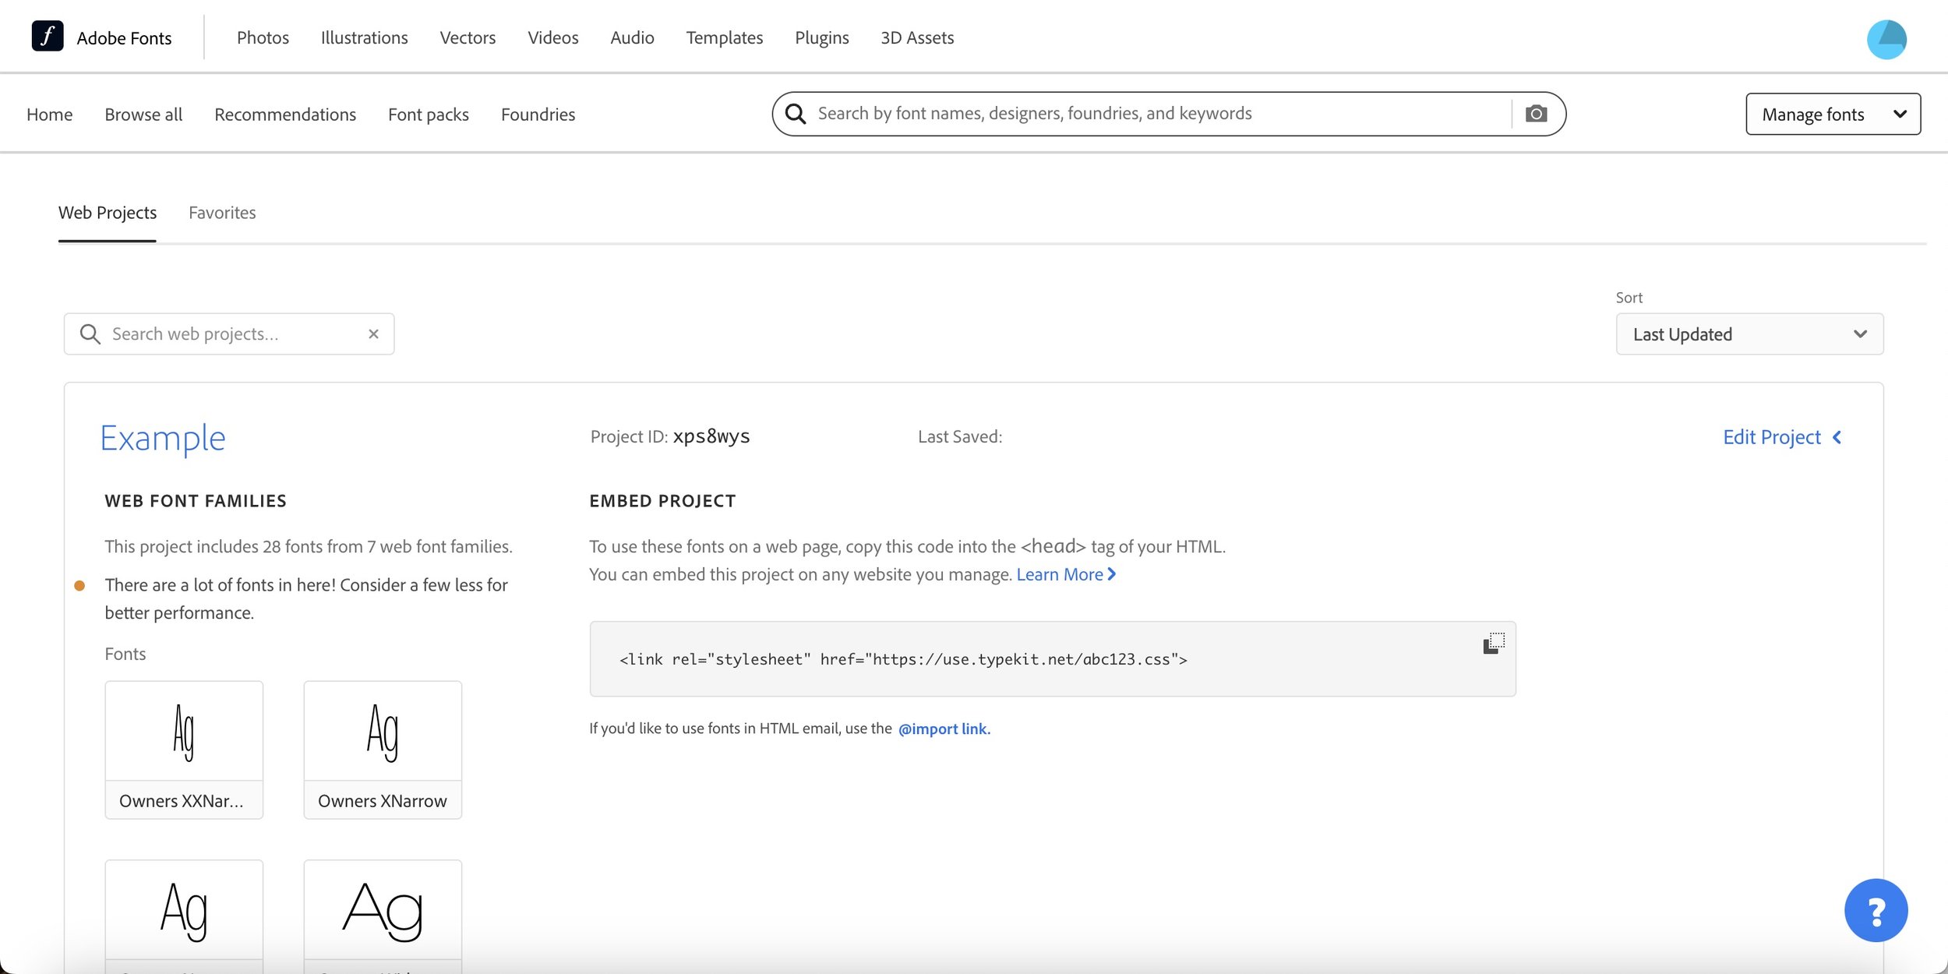1948x974 pixels.
Task: Click the visual search camera icon
Action: coord(1536,114)
